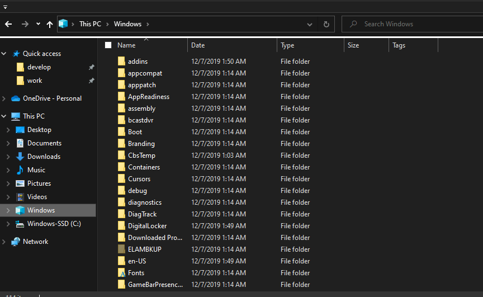The height and width of the screenshot is (297, 483).
Task: Click the Music note icon in sidebar
Action: 20,170
